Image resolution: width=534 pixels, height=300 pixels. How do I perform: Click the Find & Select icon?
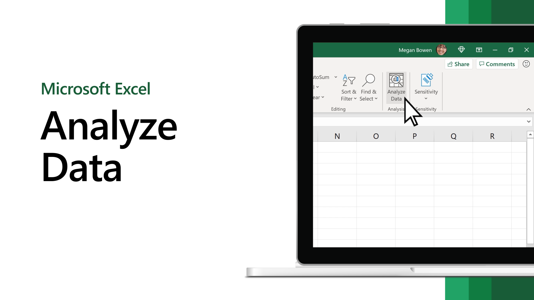(369, 87)
